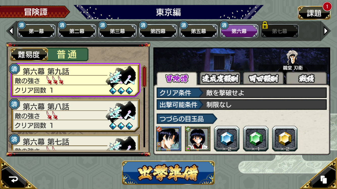This screenshot has height=189, width=337.
Task: Show next chapters with right arrow
Action: pyautogui.click(x=326, y=31)
